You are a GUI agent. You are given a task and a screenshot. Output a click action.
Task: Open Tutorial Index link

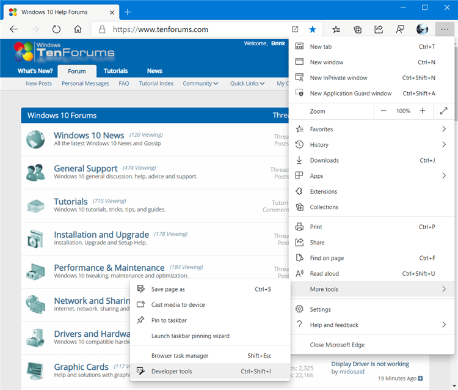[156, 83]
